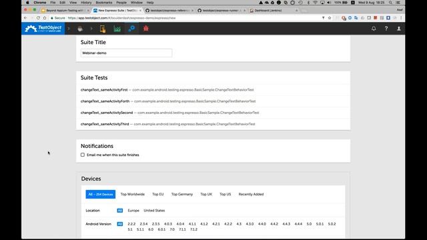Switch to testobject/espresso-reference GitHub tab
Image resolution: width=427 pixels, height=240 pixels.
click(x=169, y=11)
